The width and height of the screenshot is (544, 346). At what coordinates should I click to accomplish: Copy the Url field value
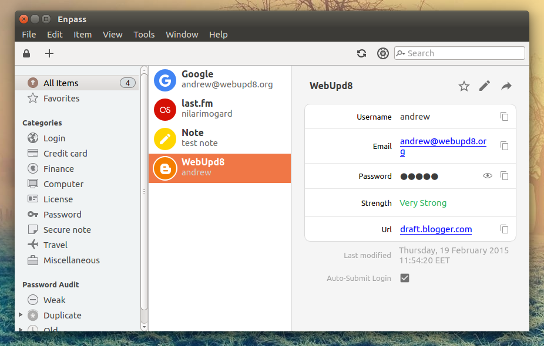[x=505, y=229]
